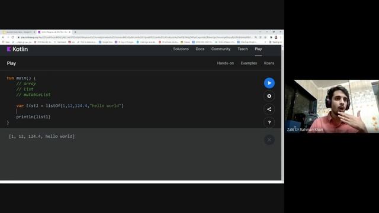Open the question mark help button
The width and height of the screenshot is (379, 213).
coord(269,122)
